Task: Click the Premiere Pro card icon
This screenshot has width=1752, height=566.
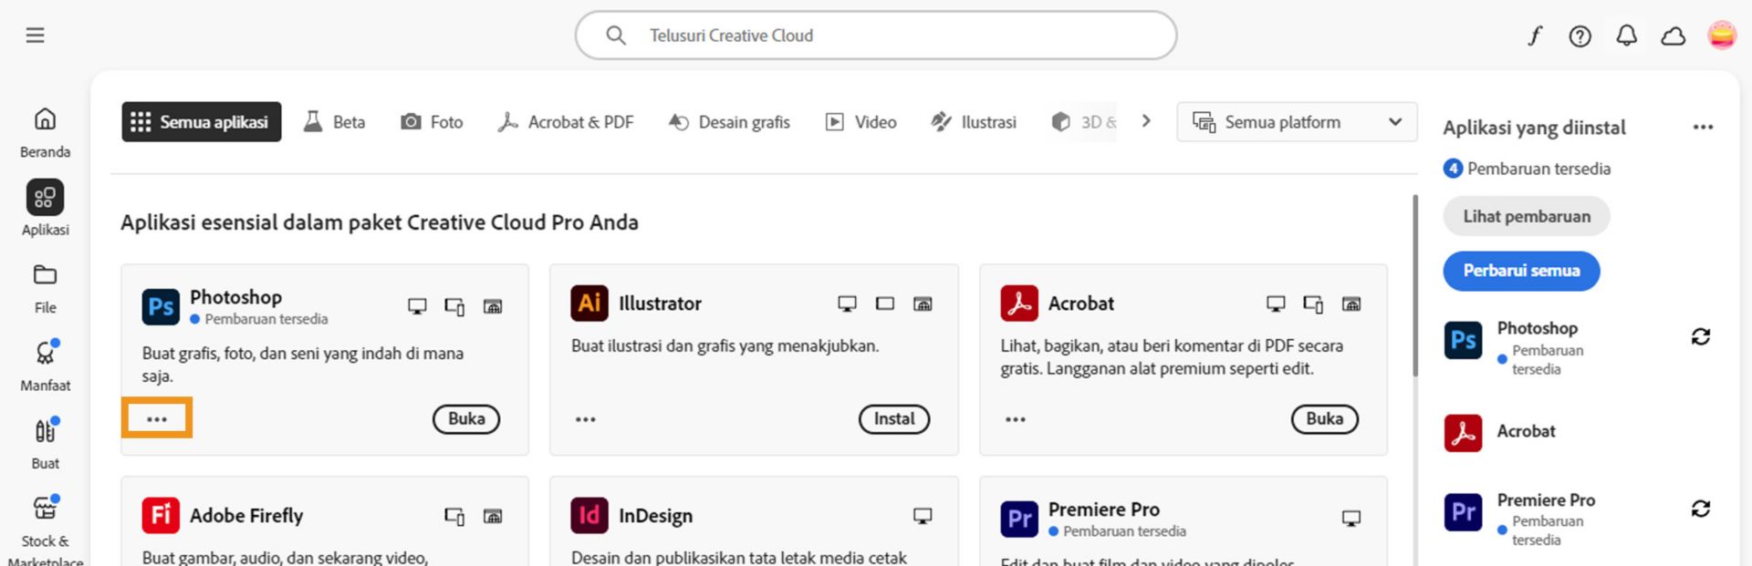Action: pyautogui.click(x=1019, y=519)
